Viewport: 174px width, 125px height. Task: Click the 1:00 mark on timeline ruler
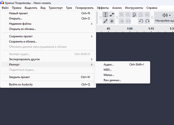click(x=130, y=29)
